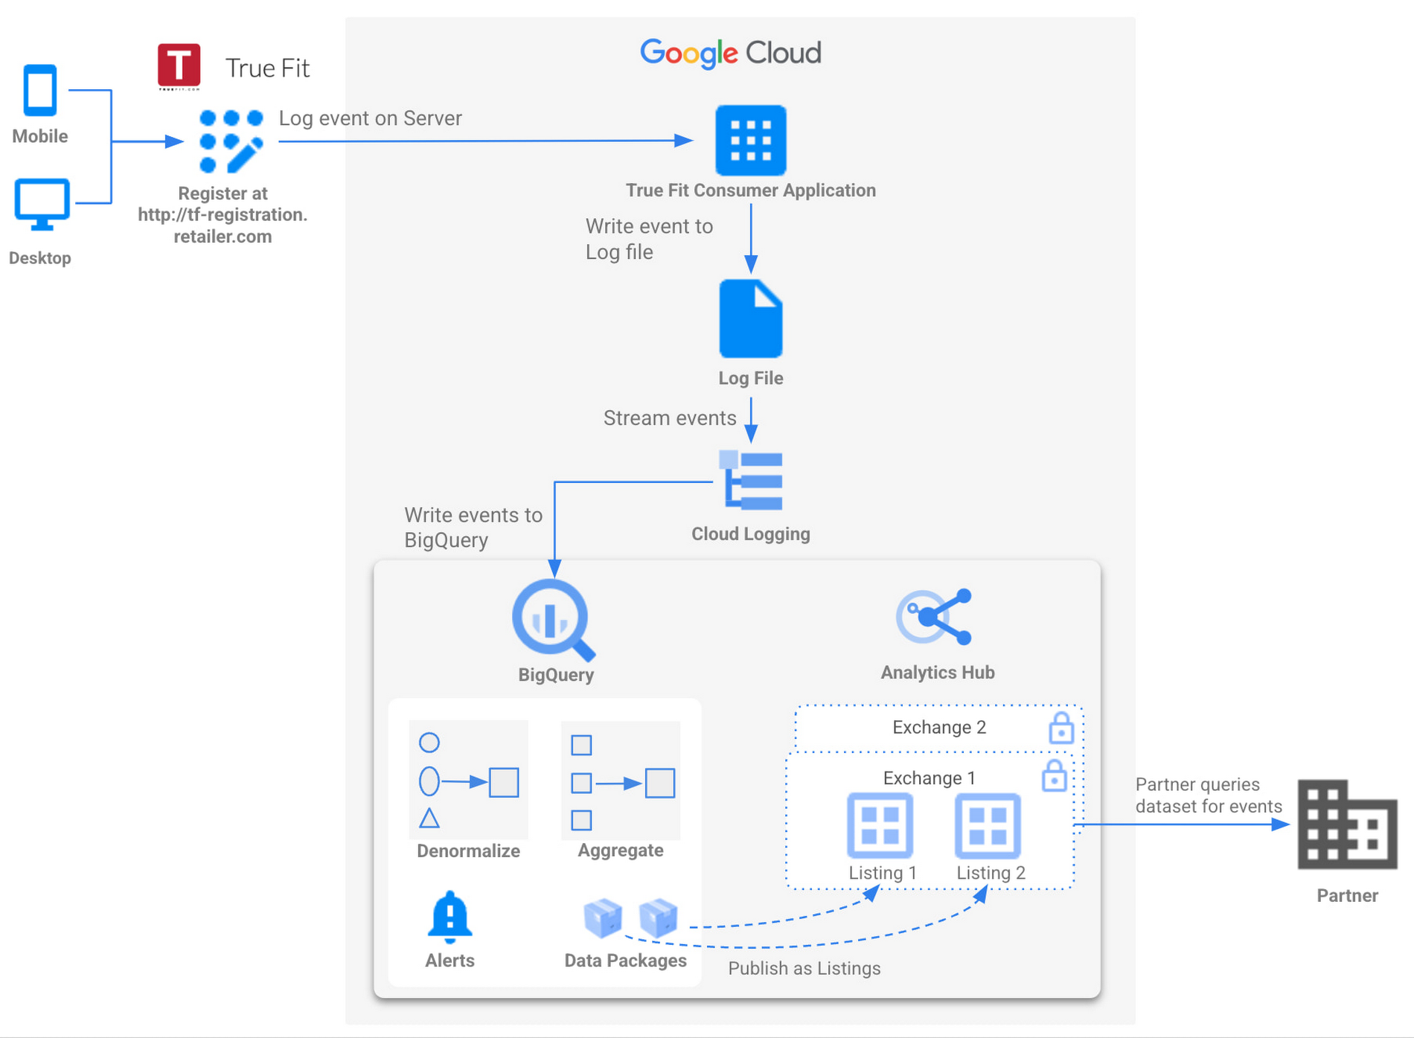Image resolution: width=1414 pixels, height=1038 pixels.
Task: Click the 'Publish as Listings' text
Action: 804,968
